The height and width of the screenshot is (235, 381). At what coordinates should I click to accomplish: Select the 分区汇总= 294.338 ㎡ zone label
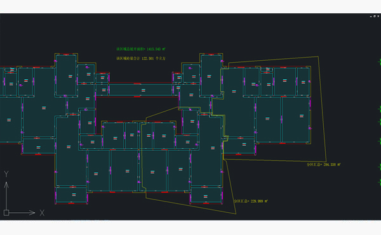tap(324, 165)
